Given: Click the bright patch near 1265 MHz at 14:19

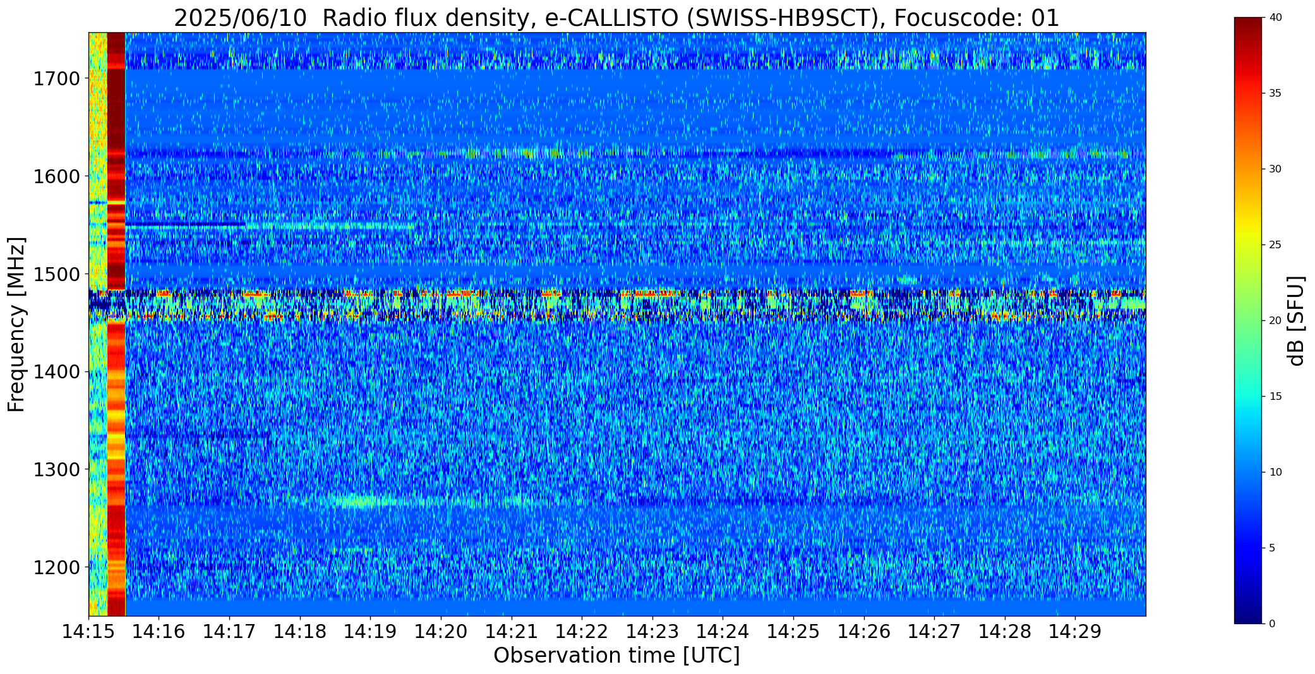Looking at the screenshot, I should point(364,502).
